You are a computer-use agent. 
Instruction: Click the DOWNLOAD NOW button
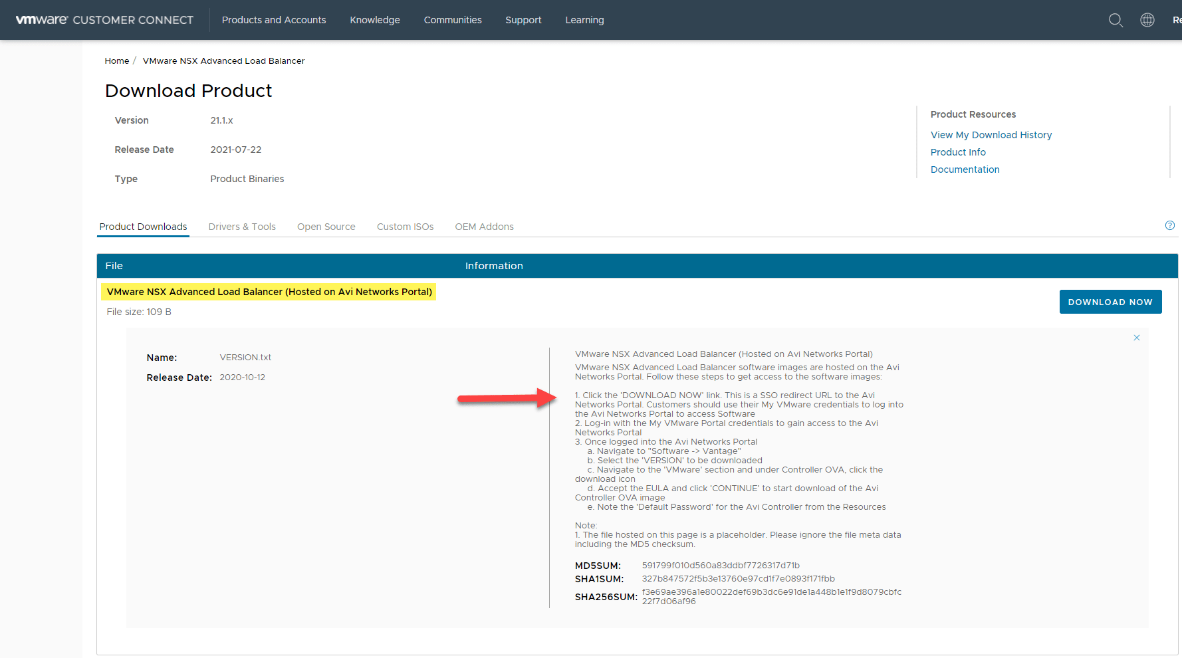[x=1110, y=302]
